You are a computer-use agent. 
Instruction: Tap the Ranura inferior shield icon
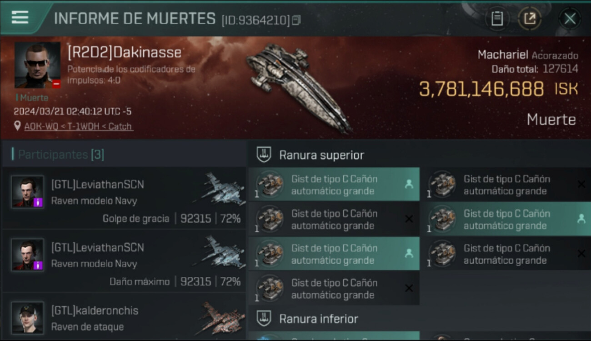click(x=264, y=319)
